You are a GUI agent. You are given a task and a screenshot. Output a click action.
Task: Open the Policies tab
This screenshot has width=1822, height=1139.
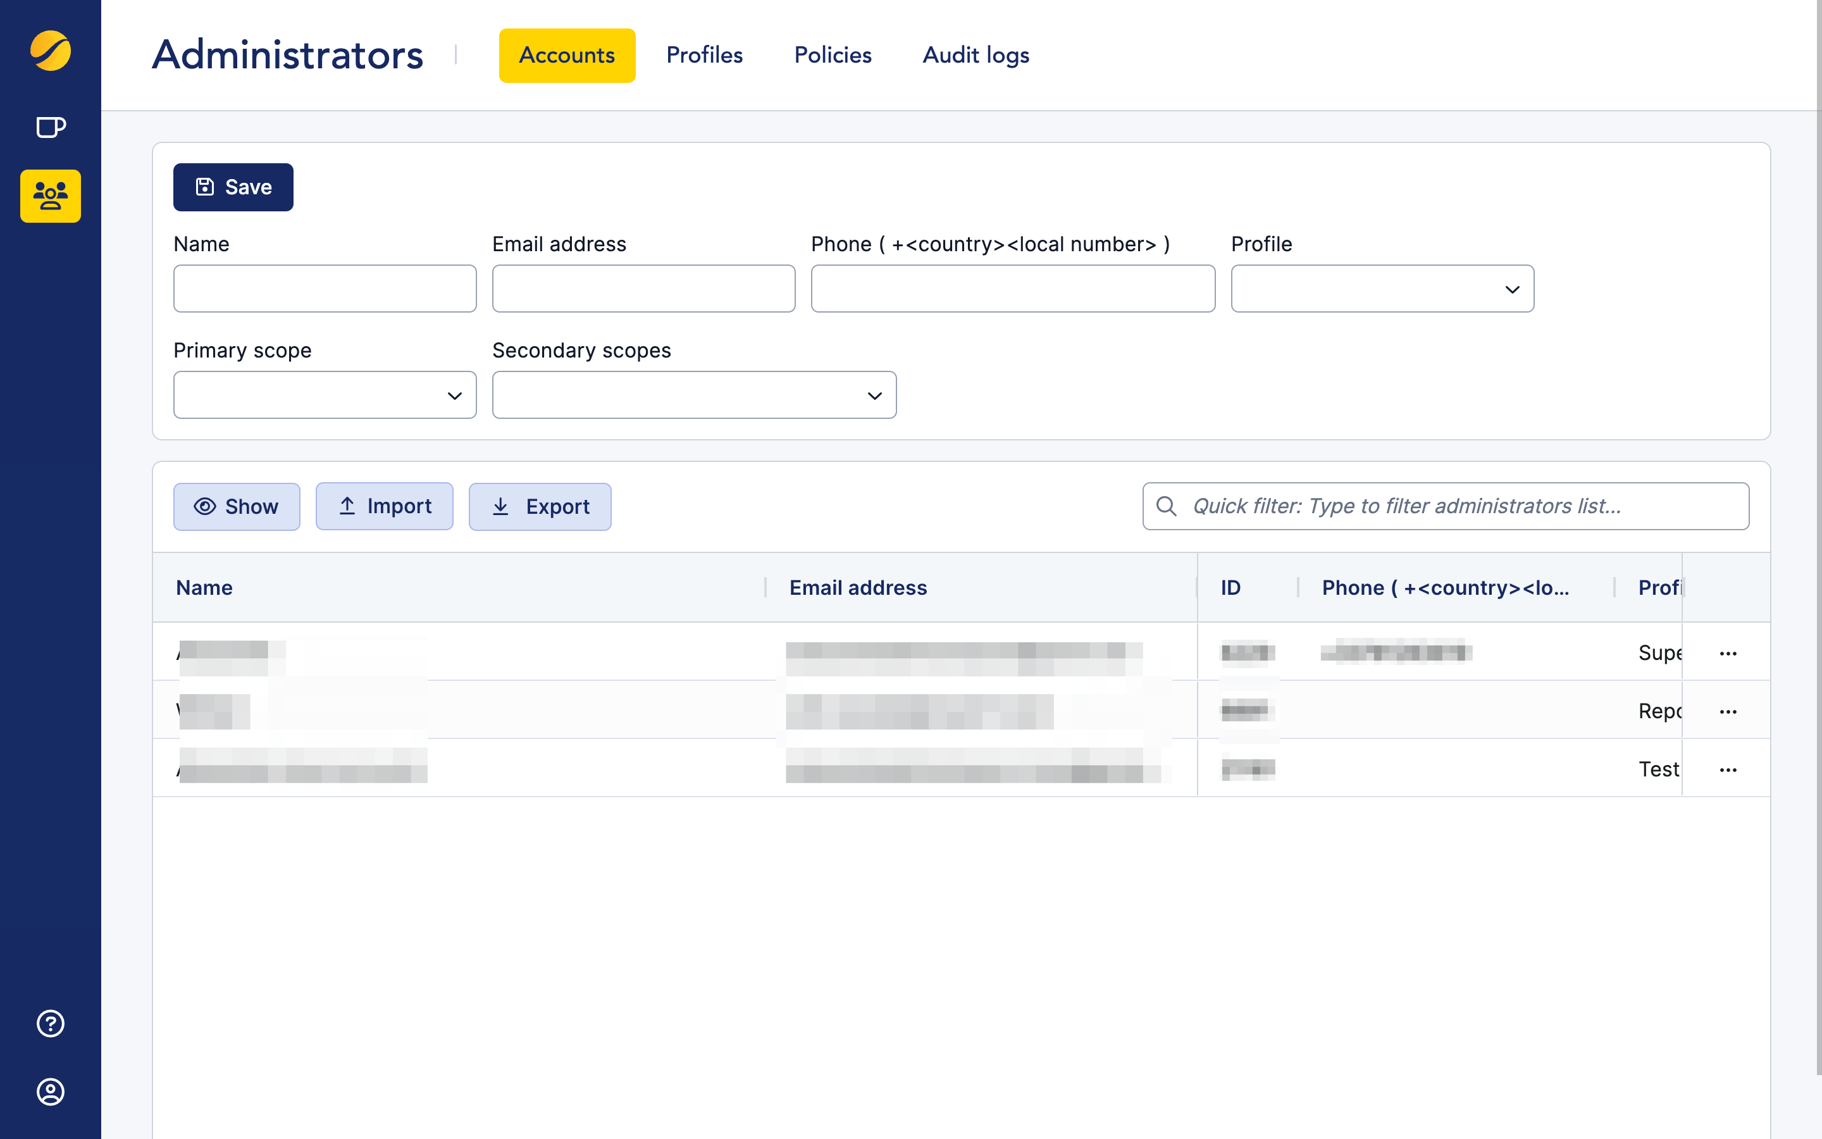[x=833, y=55]
